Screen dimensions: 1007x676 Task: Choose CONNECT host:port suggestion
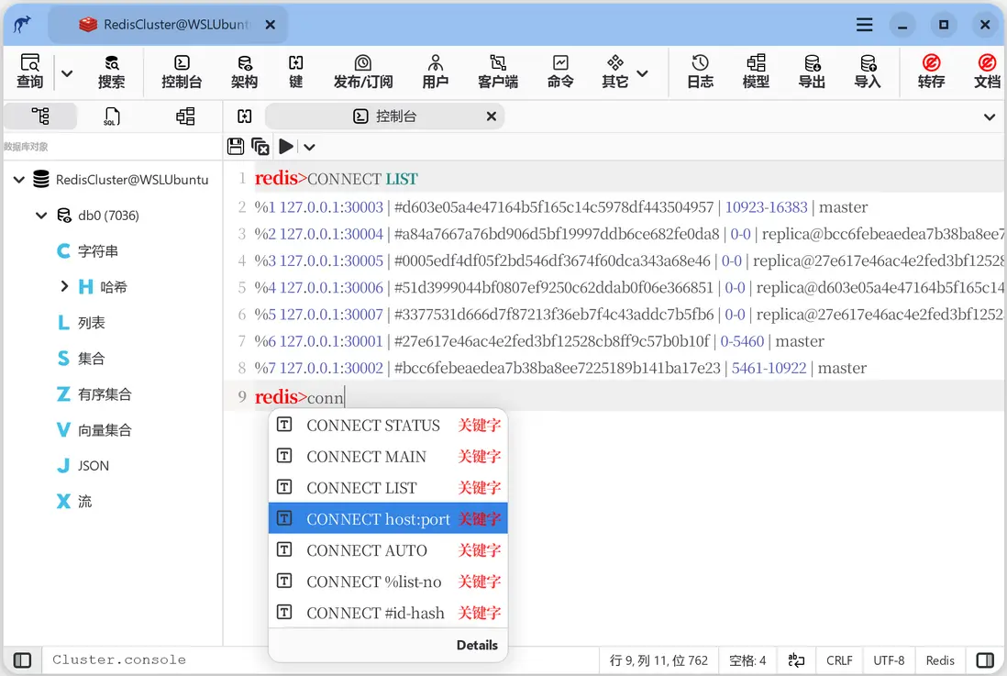coord(388,518)
